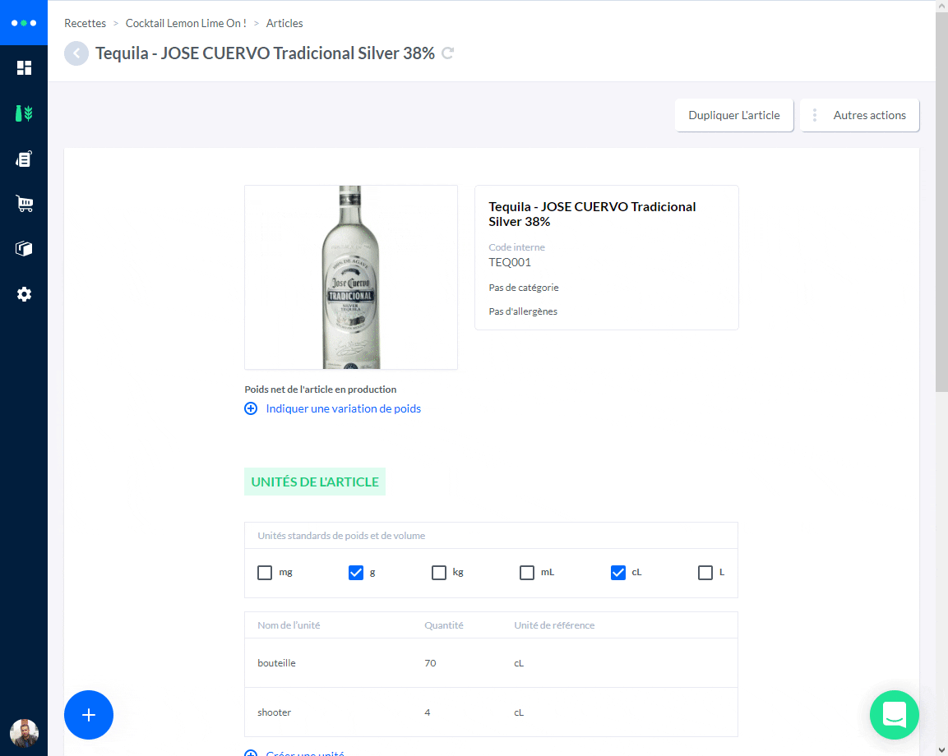
Task: Open the recipes document icon in sidebar
Action: (x=25, y=158)
